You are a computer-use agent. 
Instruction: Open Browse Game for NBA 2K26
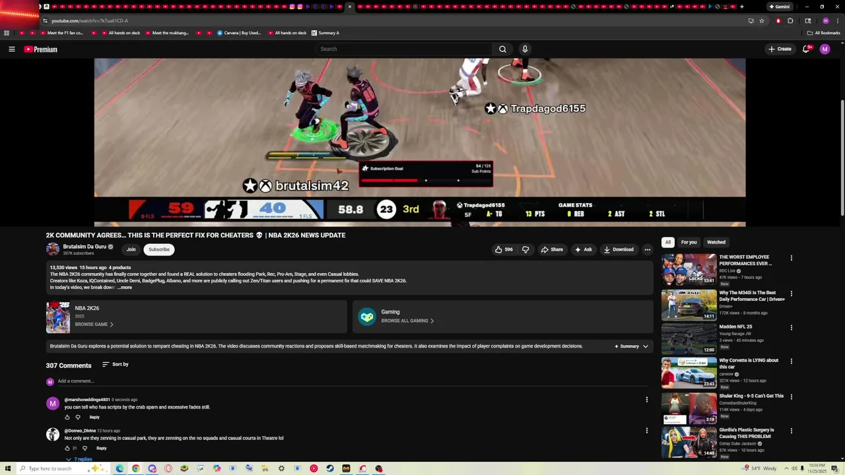pyautogui.click(x=94, y=325)
